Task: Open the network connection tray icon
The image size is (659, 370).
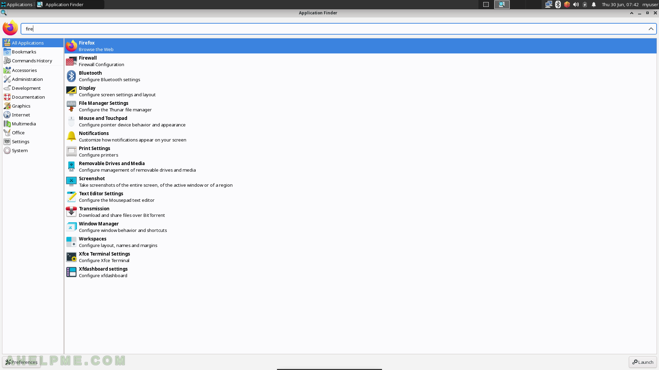Action: (548, 4)
